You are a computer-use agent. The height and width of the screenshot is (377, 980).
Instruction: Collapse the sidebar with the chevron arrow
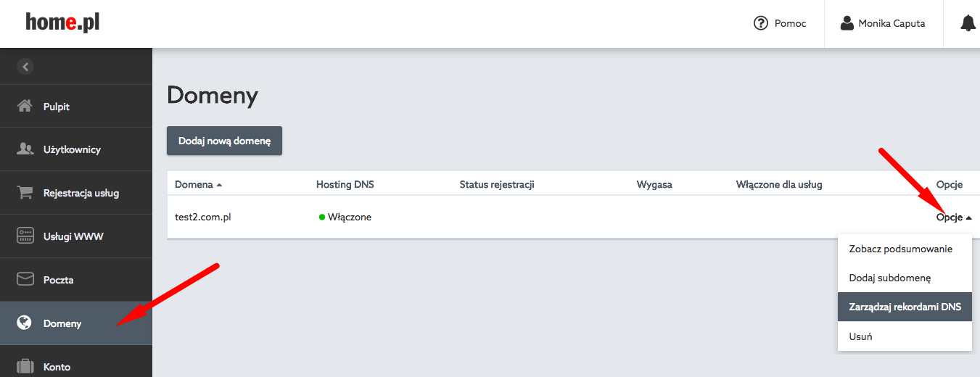[25, 67]
